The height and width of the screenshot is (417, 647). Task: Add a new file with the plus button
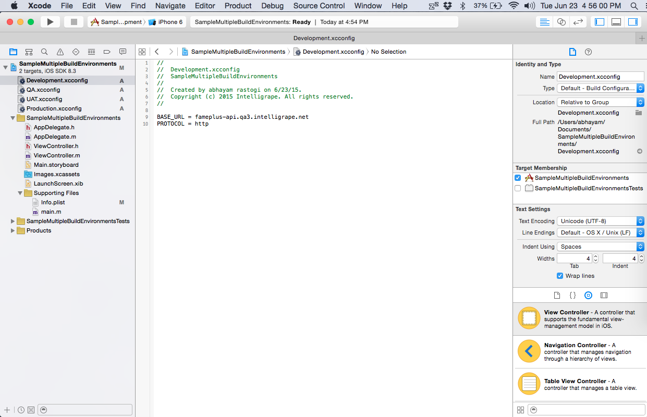[7, 410]
